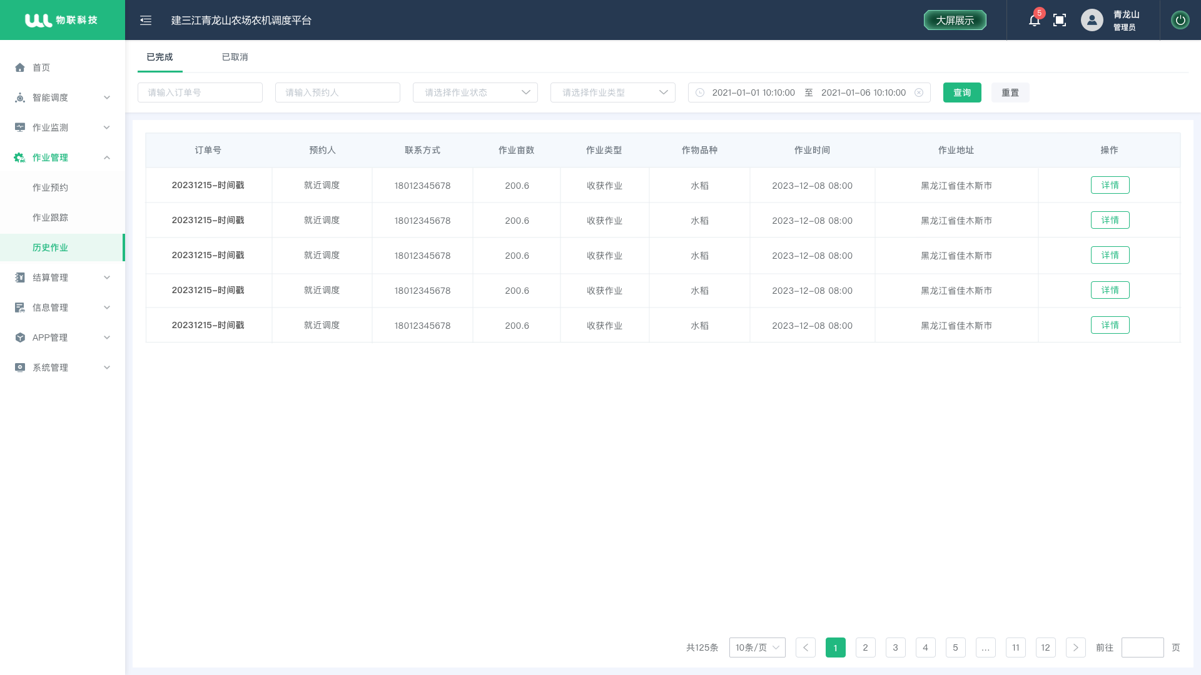Click the 查询 search button
The image size is (1201, 675).
point(962,92)
